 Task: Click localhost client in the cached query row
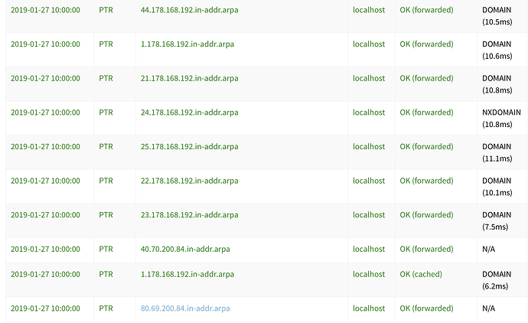click(x=369, y=274)
